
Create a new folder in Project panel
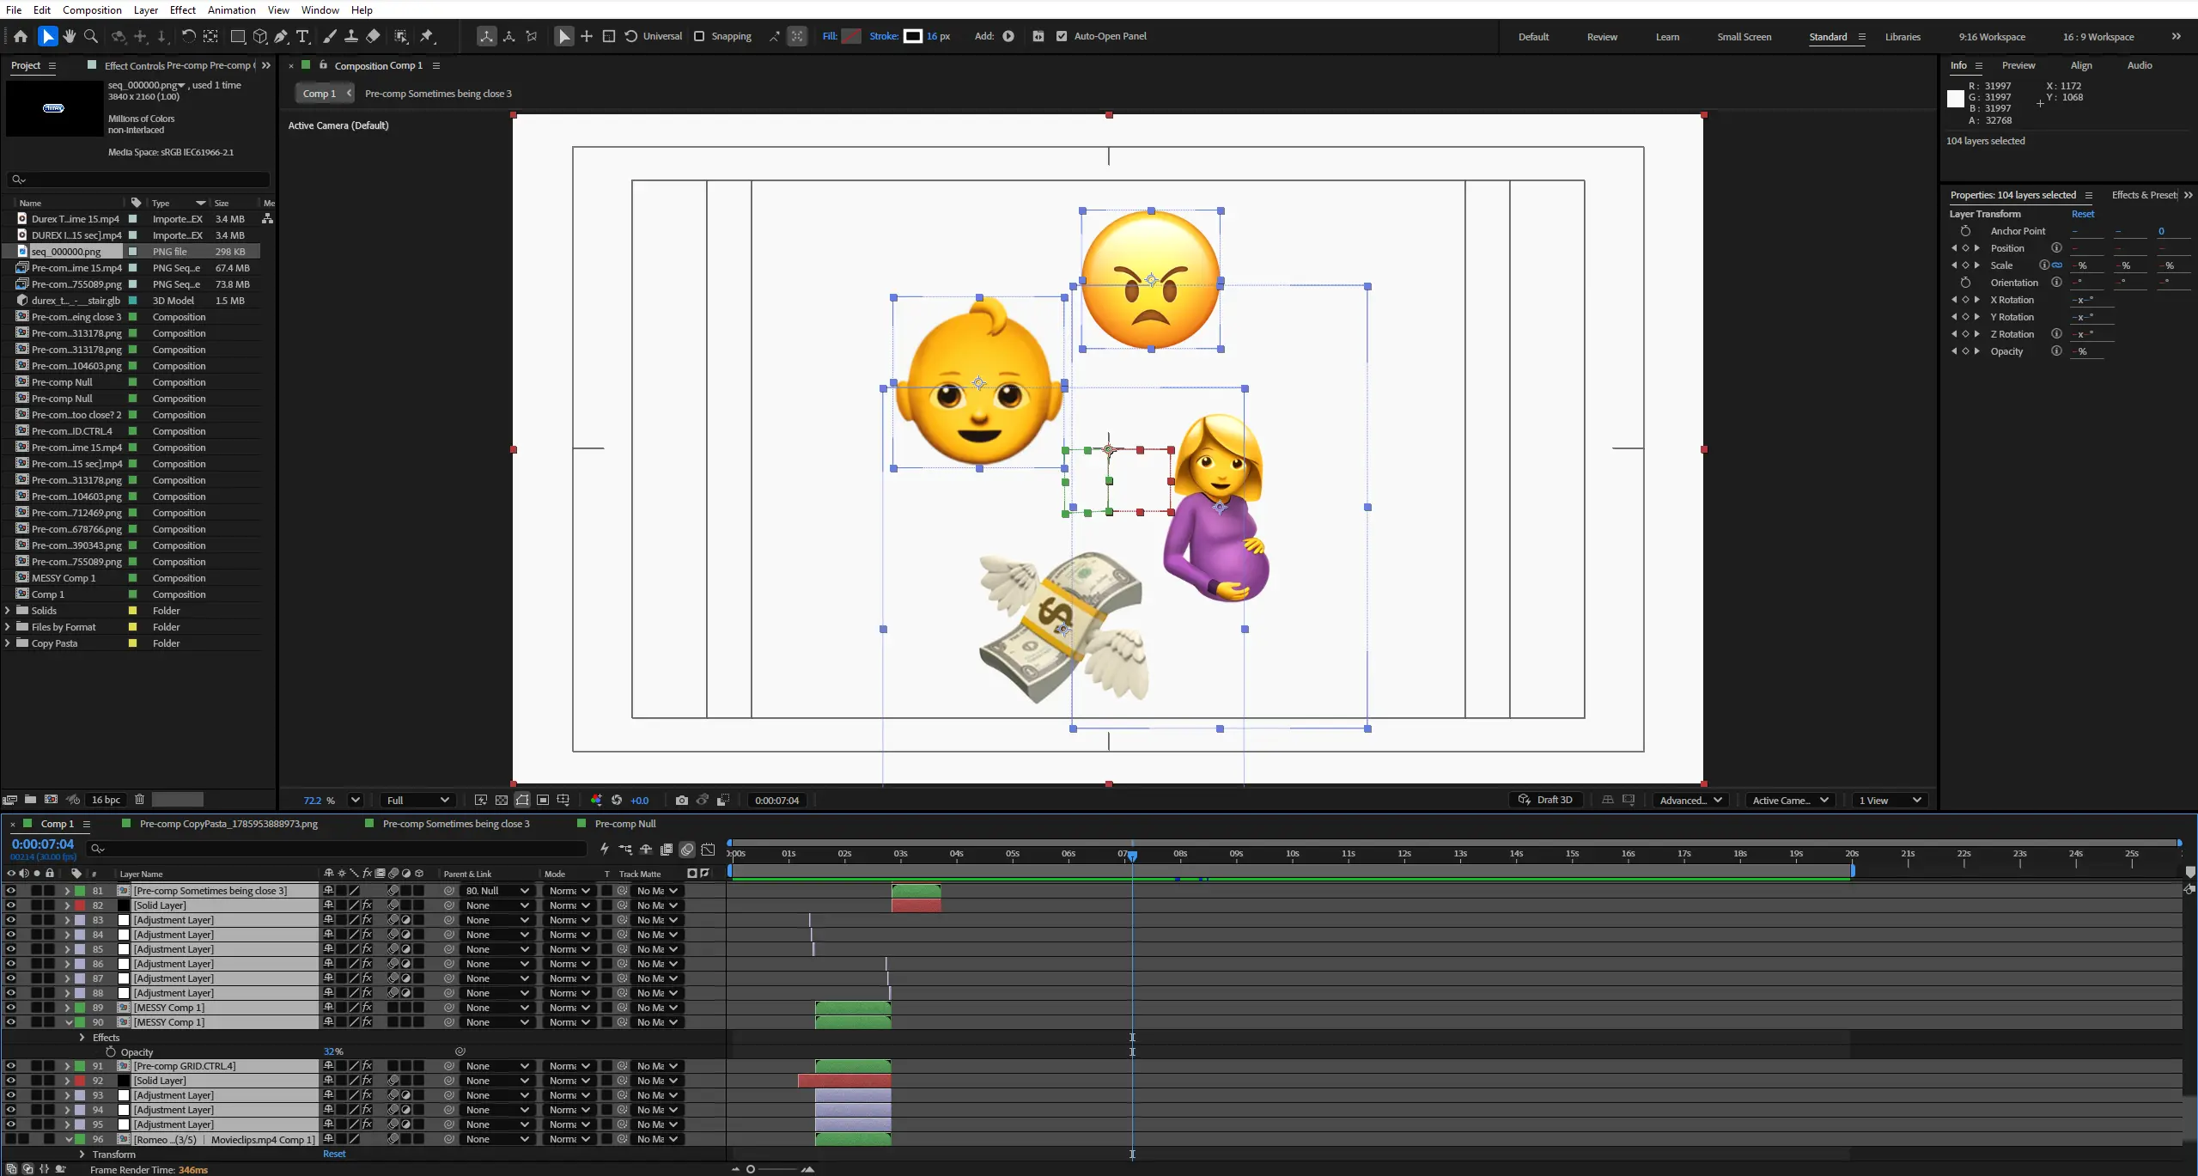coord(30,799)
